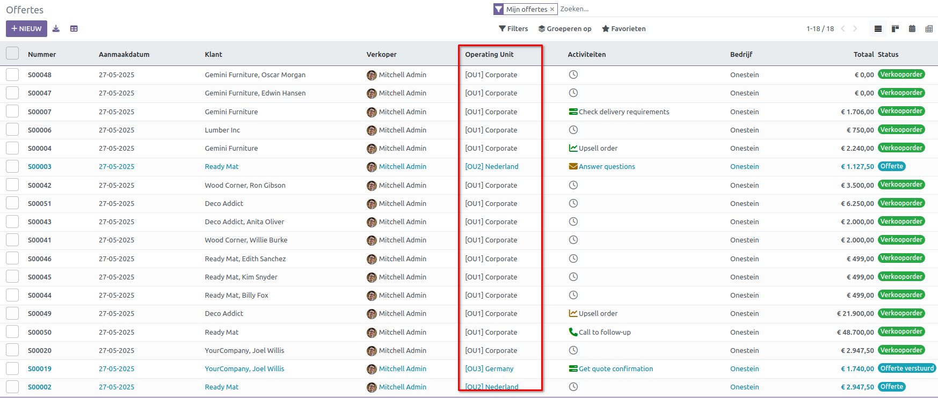Viewport: 938px width, 398px height.
Task: Open the Filters dropdown
Action: tap(513, 29)
